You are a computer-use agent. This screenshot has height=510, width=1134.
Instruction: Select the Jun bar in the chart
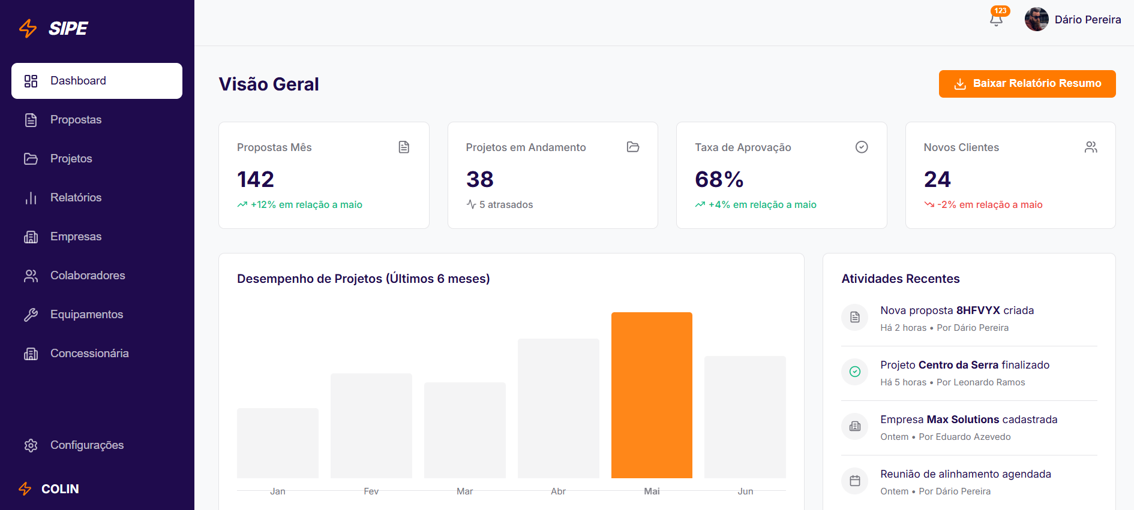click(x=745, y=417)
